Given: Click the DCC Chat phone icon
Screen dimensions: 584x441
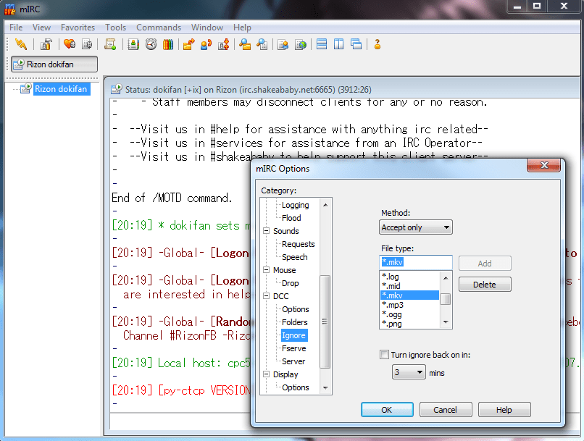Looking at the screenshot, I should click(x=206, y=44).
